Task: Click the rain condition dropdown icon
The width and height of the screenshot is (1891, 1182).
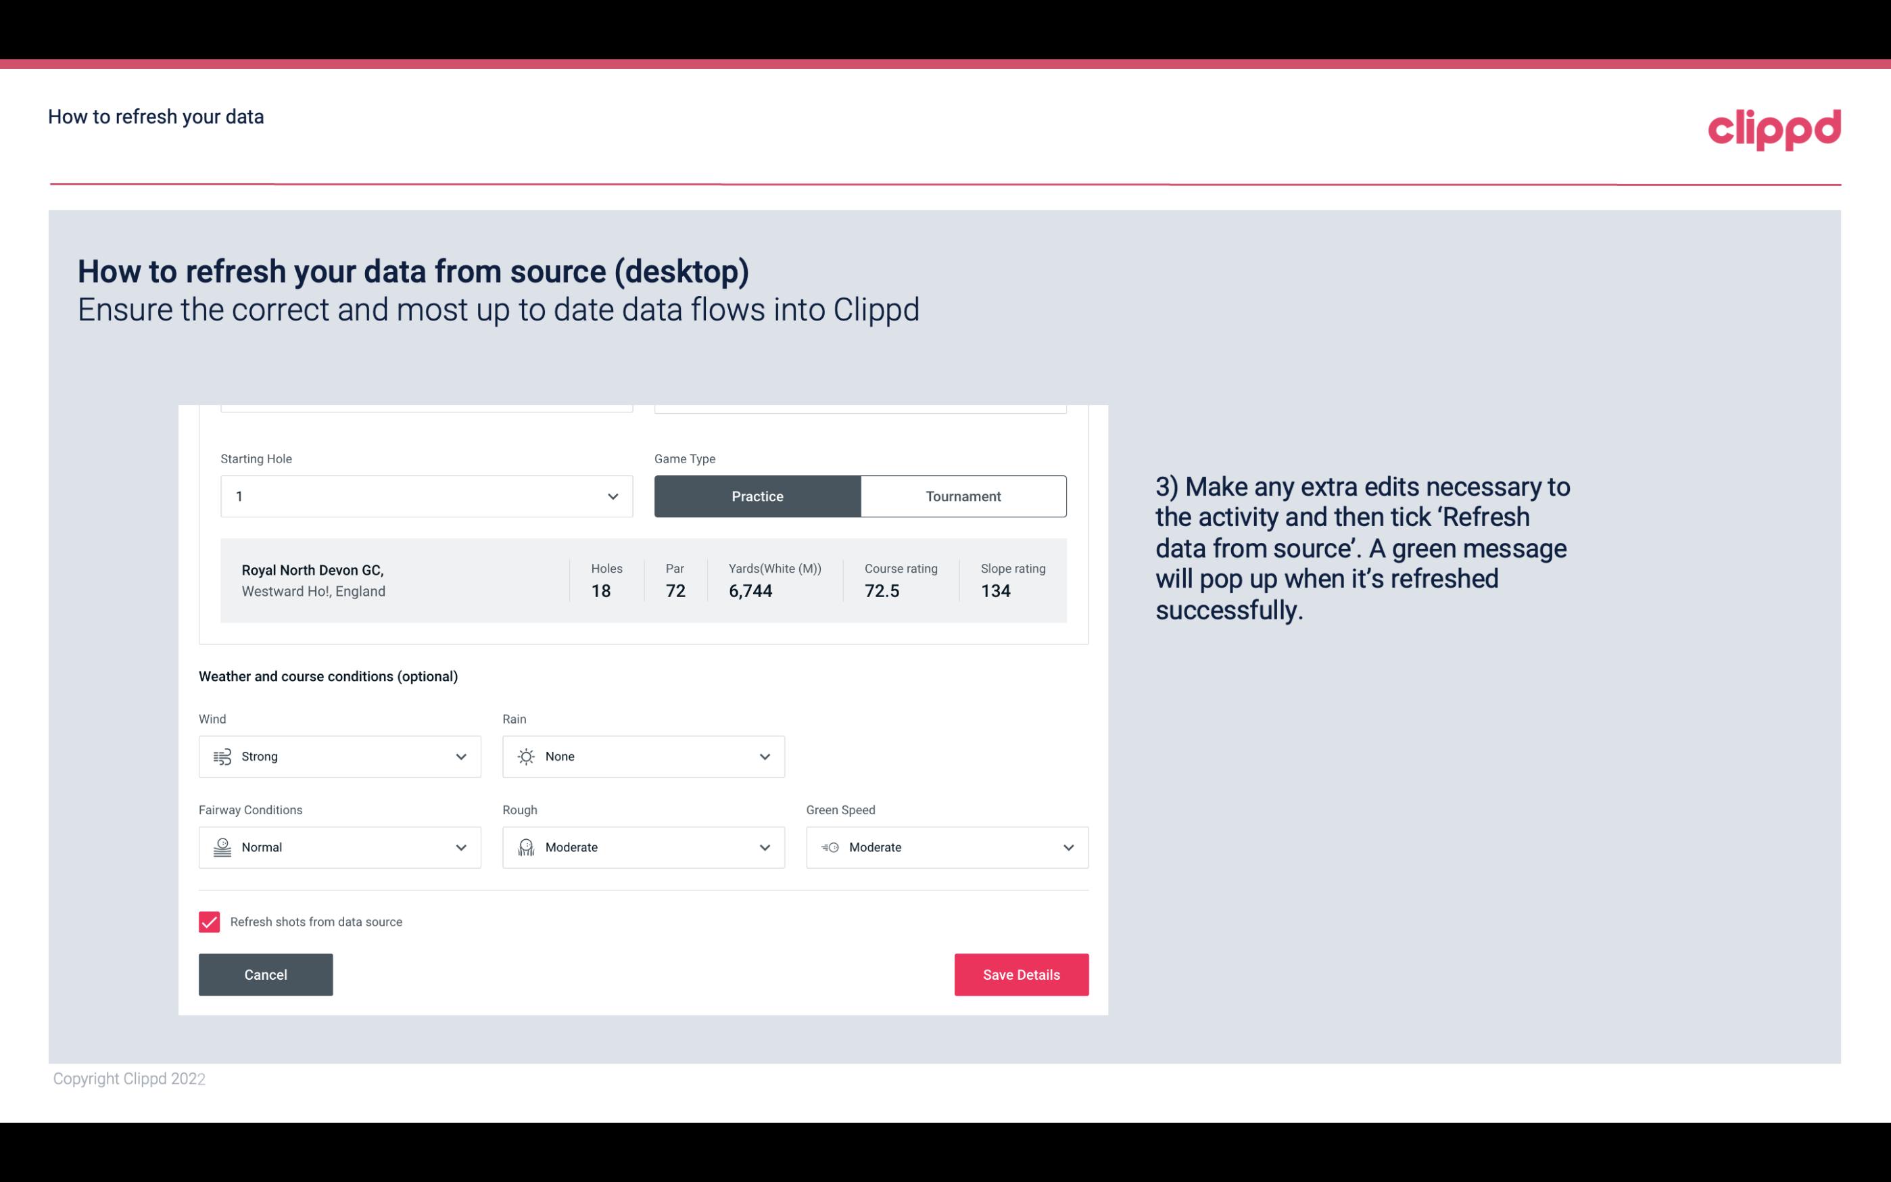Action: pyautogui.click(x=764, y=756)
